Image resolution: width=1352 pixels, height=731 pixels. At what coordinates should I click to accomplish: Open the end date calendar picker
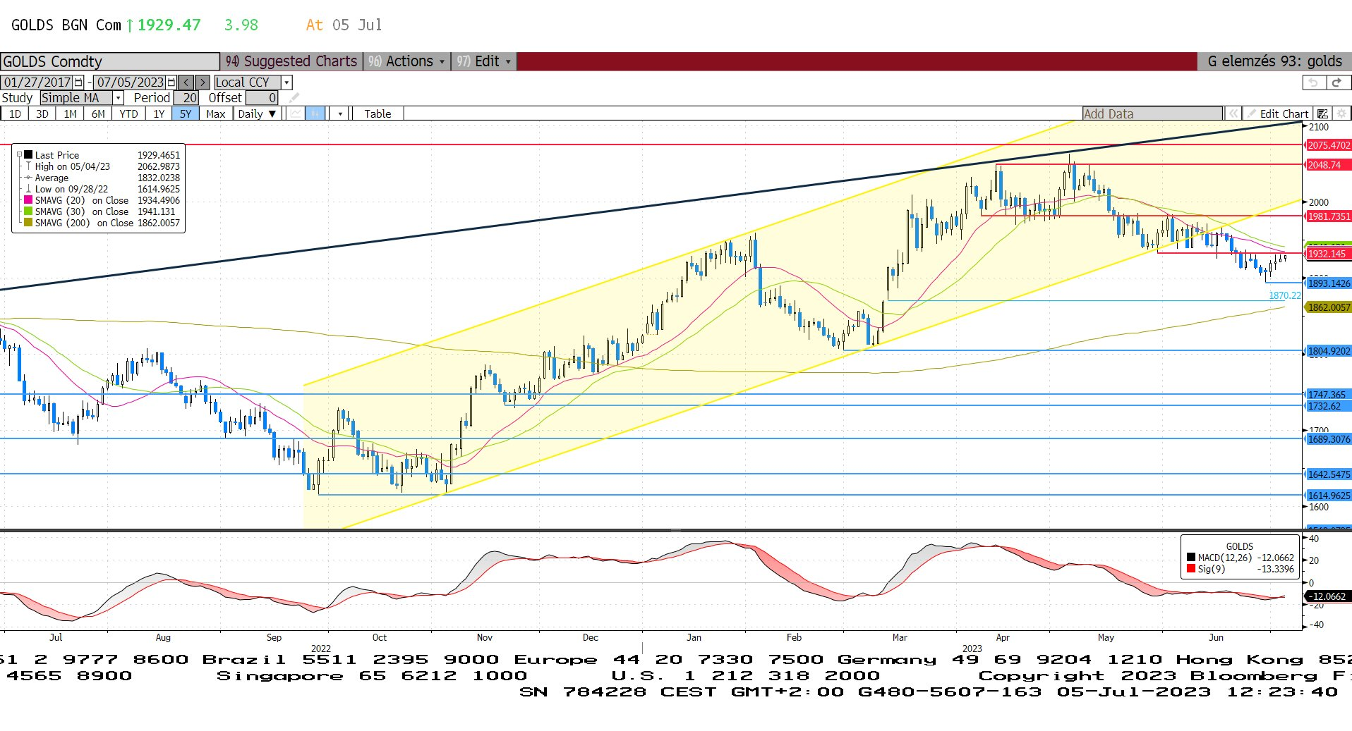tap(171, 82)
